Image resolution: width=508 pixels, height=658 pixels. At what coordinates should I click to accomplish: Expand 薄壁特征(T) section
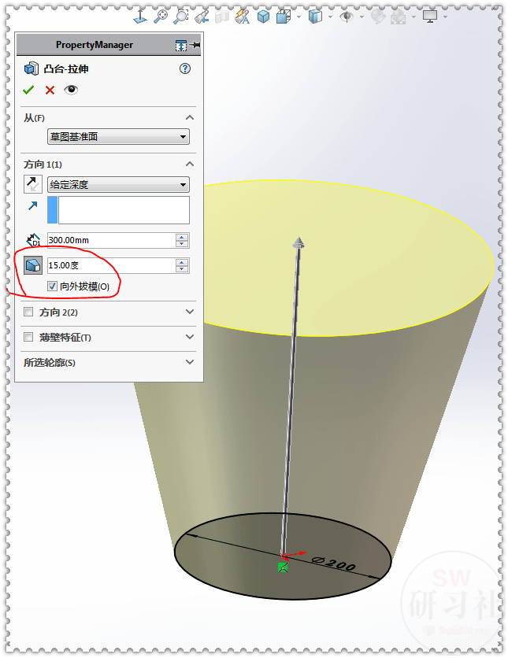point(190,337)
